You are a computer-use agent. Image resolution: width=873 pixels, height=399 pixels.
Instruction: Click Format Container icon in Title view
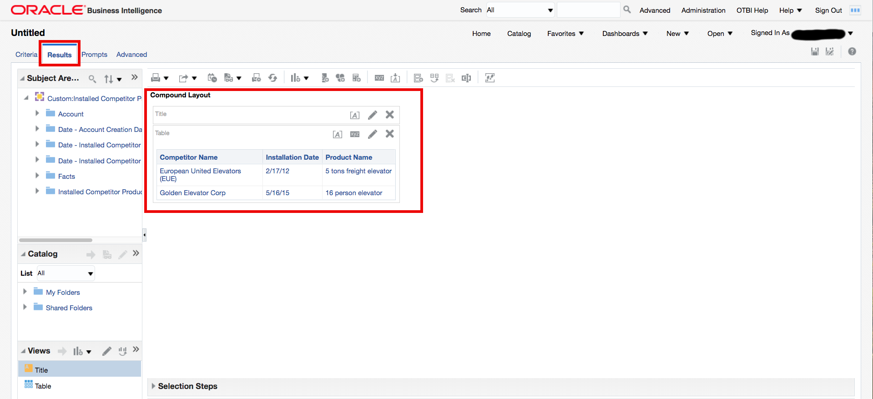click(355, 115)
